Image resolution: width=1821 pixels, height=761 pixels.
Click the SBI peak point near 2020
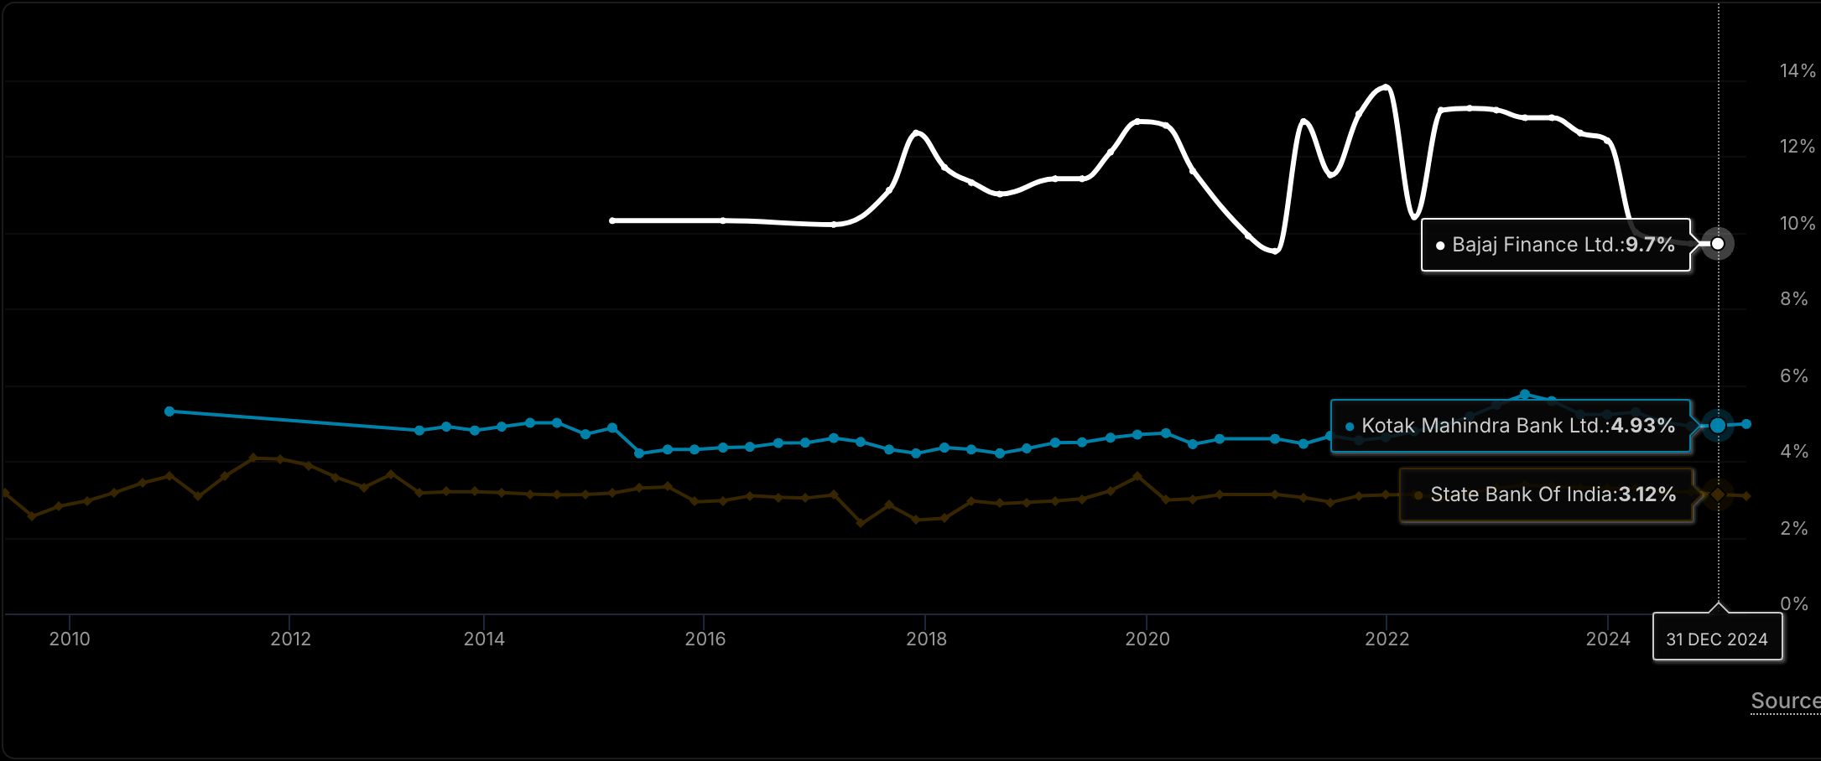tap(1137, 476)
